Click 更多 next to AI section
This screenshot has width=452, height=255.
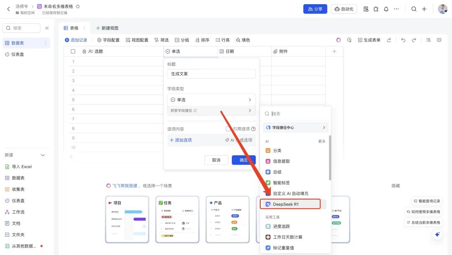pyautogui.click(x=322, y=141)
